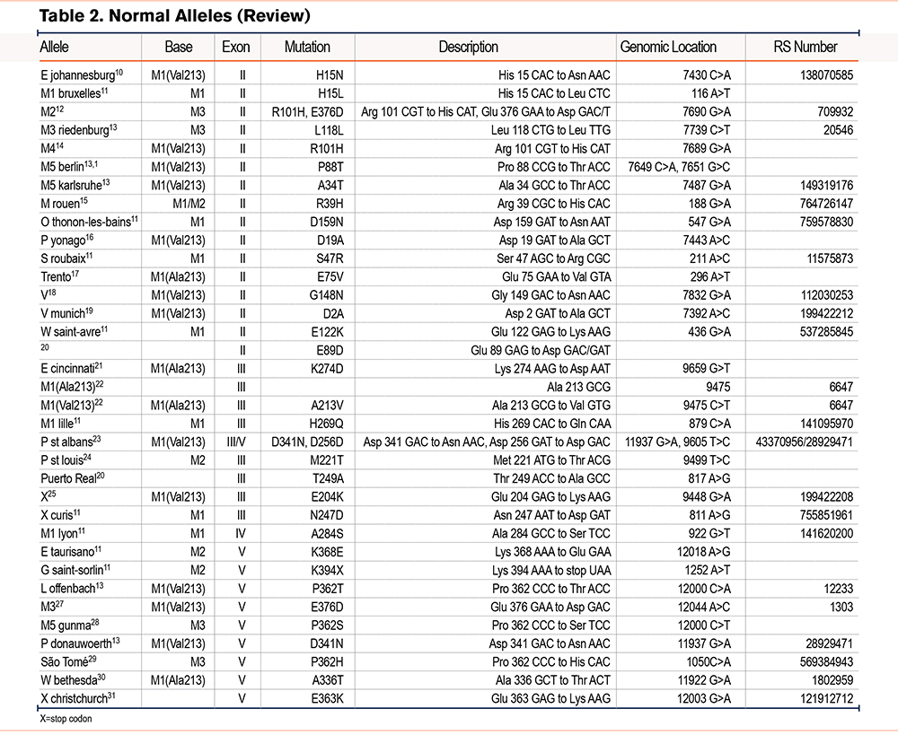
Task: Select the 'P yonago' allele cell
Action: pos(63,240)
